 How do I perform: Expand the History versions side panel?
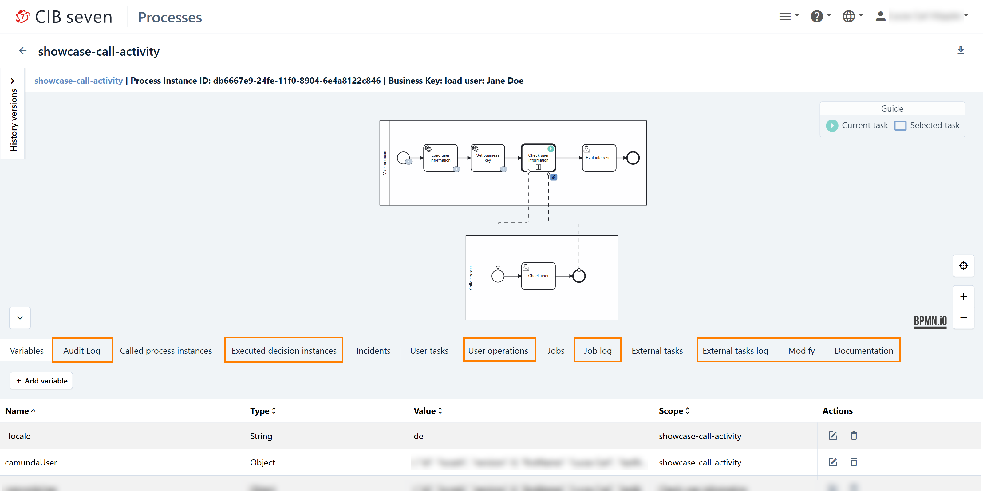pos(13,81)
